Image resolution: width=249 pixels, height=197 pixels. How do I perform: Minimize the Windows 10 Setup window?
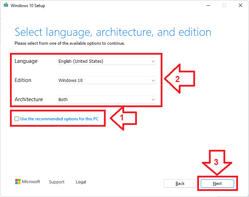coord(208,5)
